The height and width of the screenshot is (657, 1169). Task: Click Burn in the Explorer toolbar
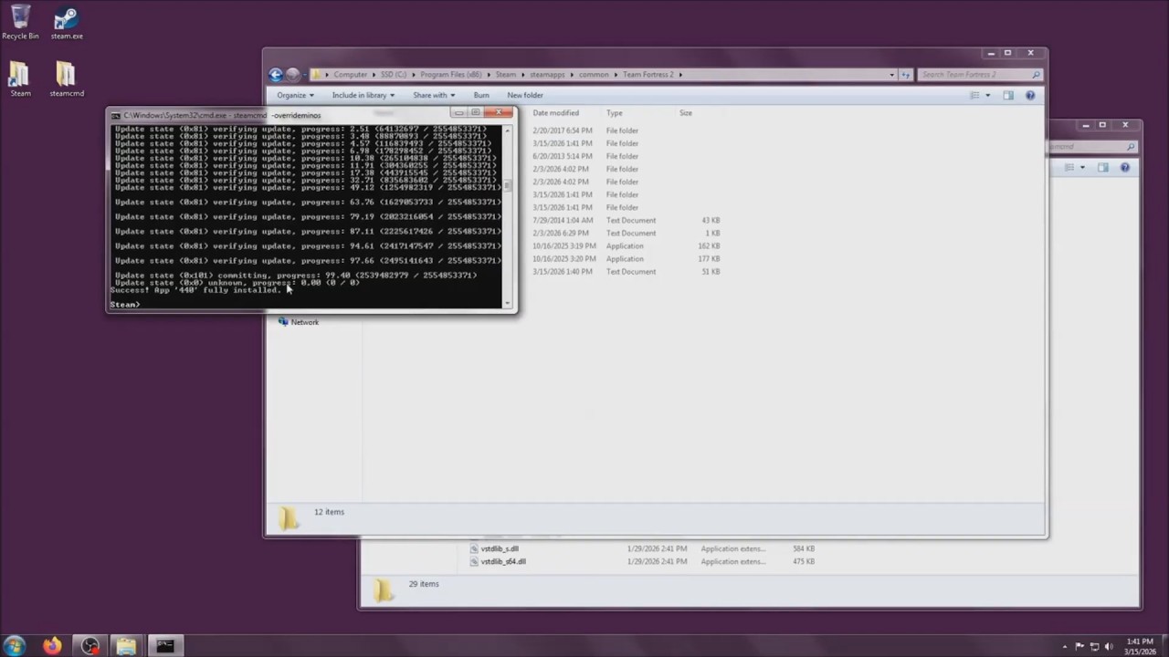[481, 95]
